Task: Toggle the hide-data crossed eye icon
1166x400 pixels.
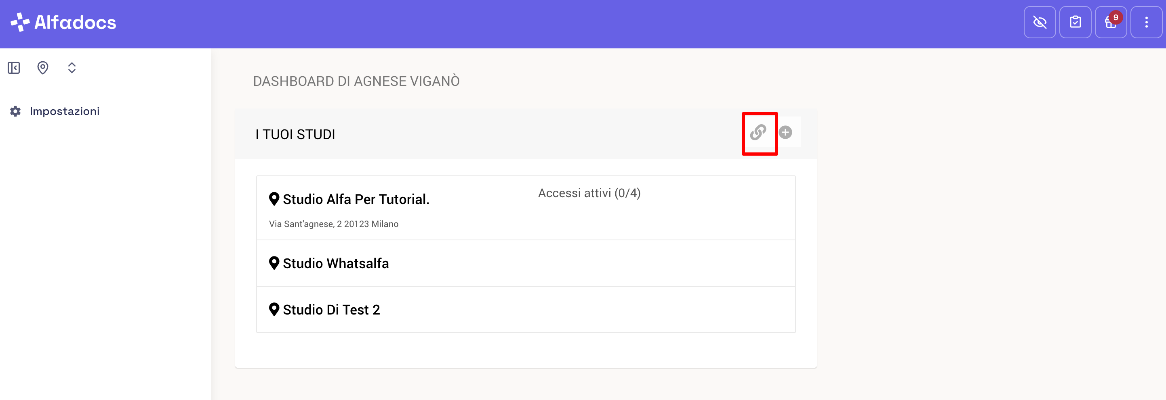Action: point(1040,22)
